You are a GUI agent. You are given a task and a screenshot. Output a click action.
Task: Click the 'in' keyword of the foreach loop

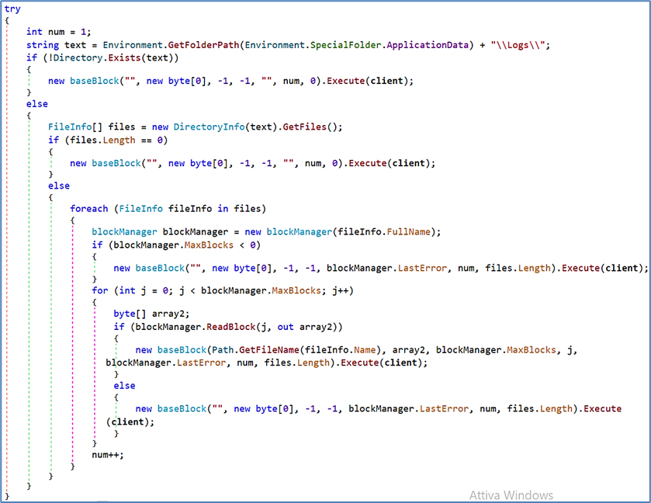coord(223,209)
